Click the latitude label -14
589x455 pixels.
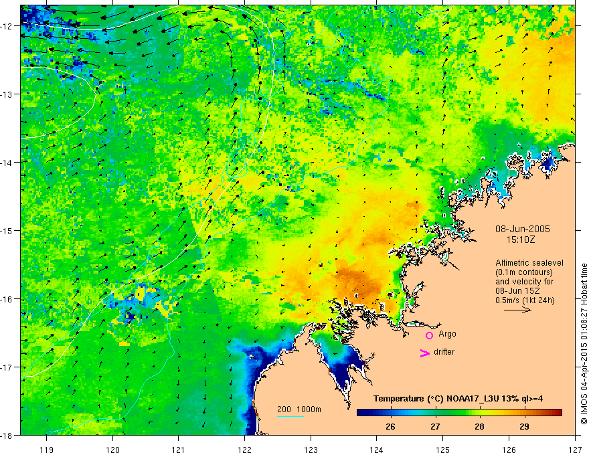pyautogui.click(x=7, y=163)
